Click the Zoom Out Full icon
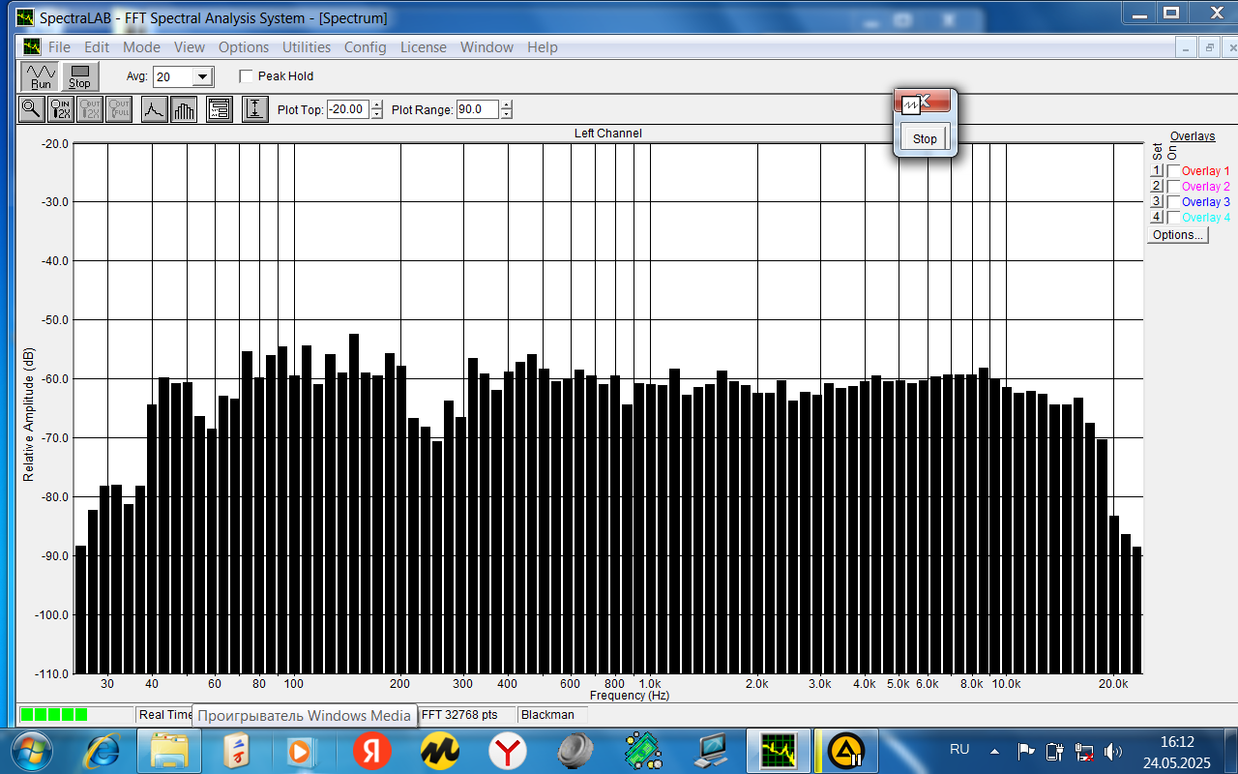1238x774 pixels. click(119, 109)
